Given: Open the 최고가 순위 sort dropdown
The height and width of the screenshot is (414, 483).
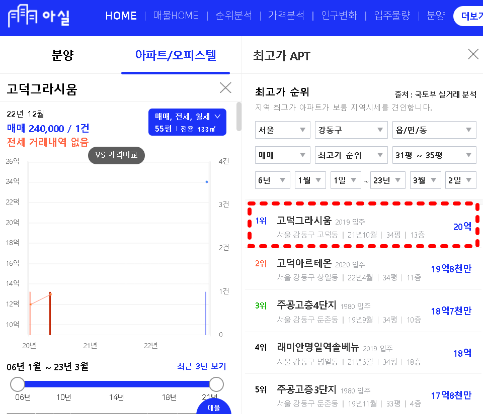Looking at the screenshot, I should click(x=351, y=155).
